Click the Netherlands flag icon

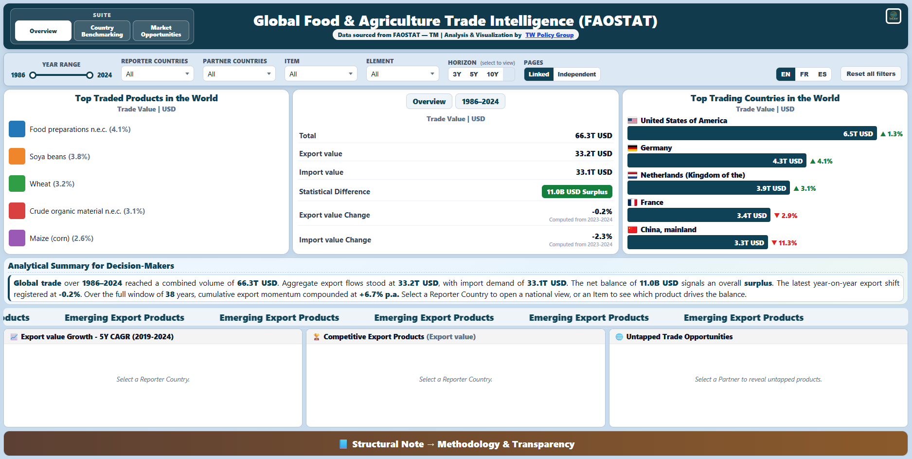click(x=632, y=175)
